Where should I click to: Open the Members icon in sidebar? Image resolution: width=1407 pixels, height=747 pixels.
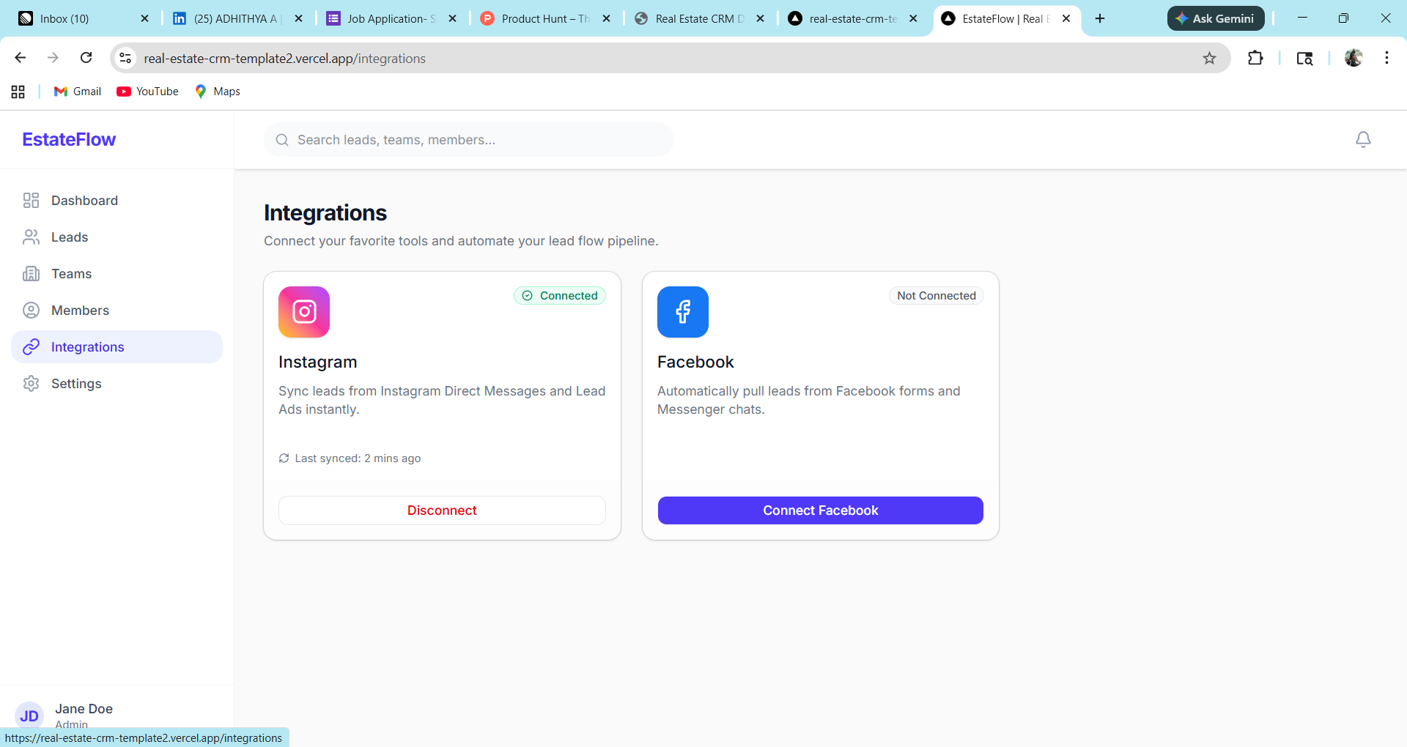30,310
